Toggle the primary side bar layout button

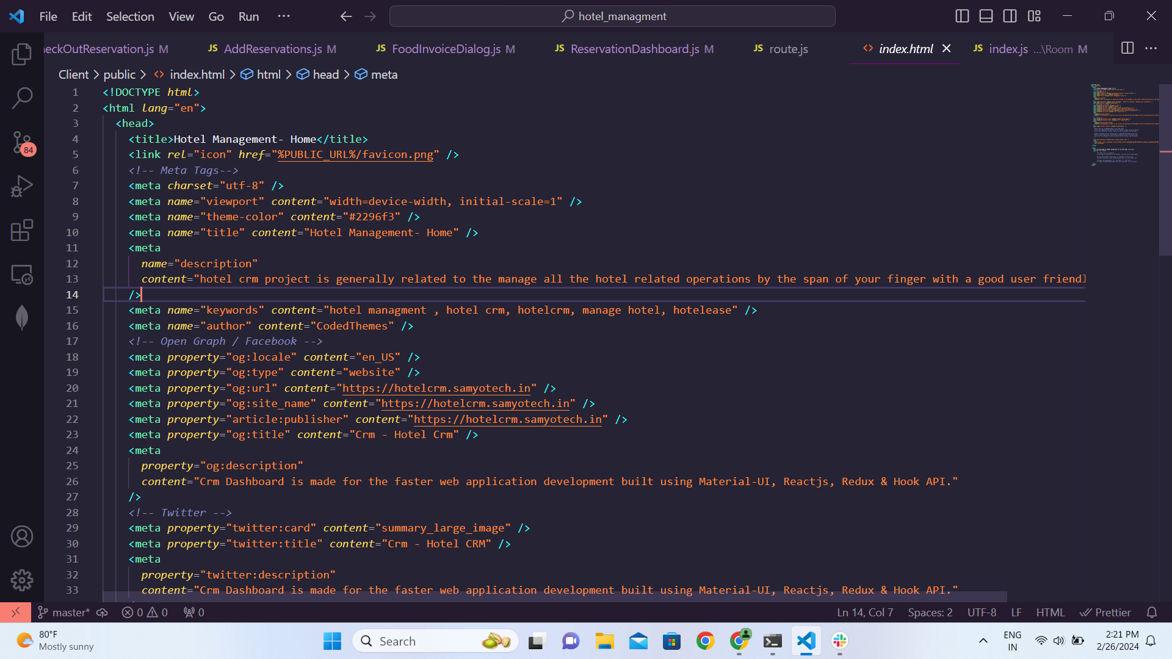[x=962, y=16]
